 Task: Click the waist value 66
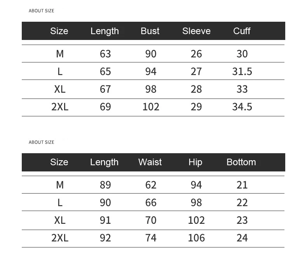151,202
